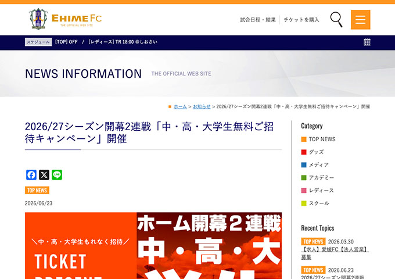Select TOP NEWS category in sidebar
Image resolution: width=395 pixels, height=279 pixels.
[322, 139]
